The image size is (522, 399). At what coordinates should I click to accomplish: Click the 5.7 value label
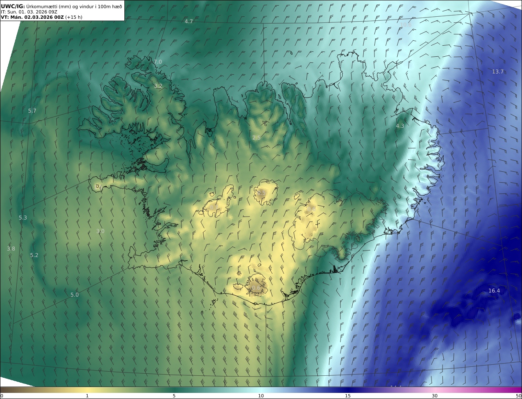(32, 111)
